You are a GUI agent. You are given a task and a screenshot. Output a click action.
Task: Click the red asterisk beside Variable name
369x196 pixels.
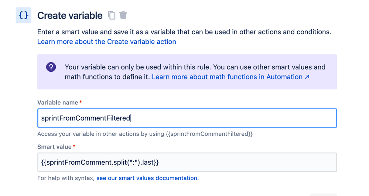click(x=81, y=101)
